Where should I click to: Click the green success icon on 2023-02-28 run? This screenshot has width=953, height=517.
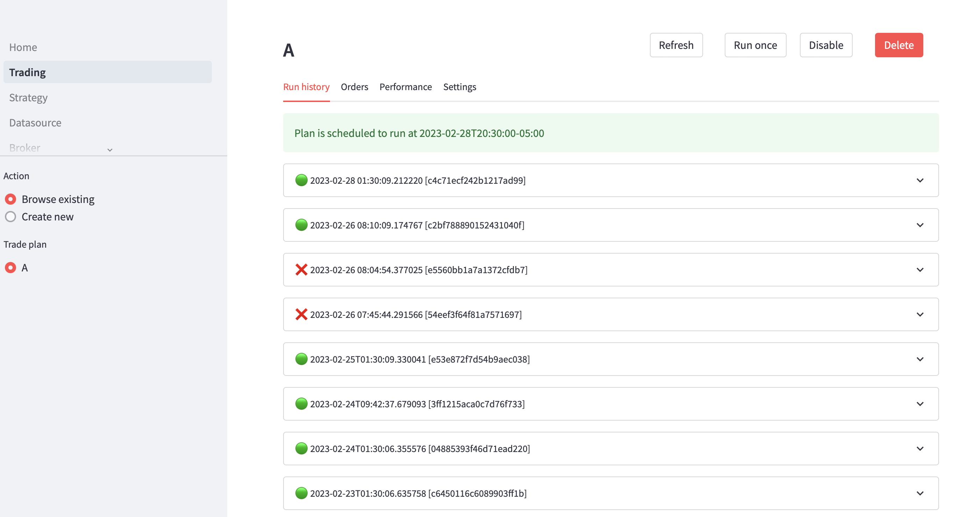click(301, 180)
